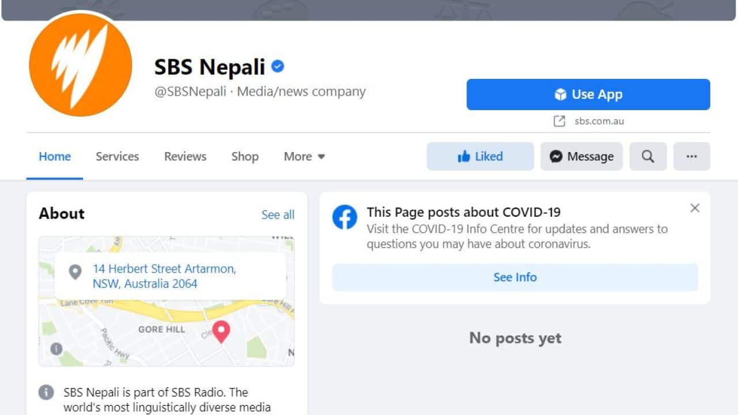Click the Use App button
The height and width of the screenshot is (415, 738).
[x=588, y=95]
